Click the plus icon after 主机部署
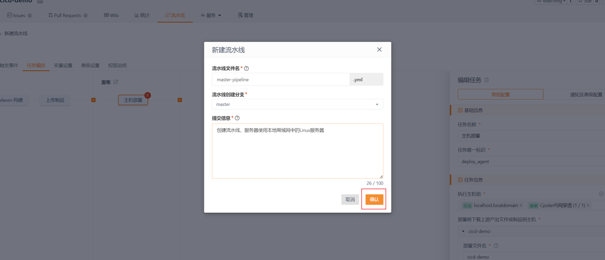The width and height of the screenshot is (605, 260). (180, 100)
